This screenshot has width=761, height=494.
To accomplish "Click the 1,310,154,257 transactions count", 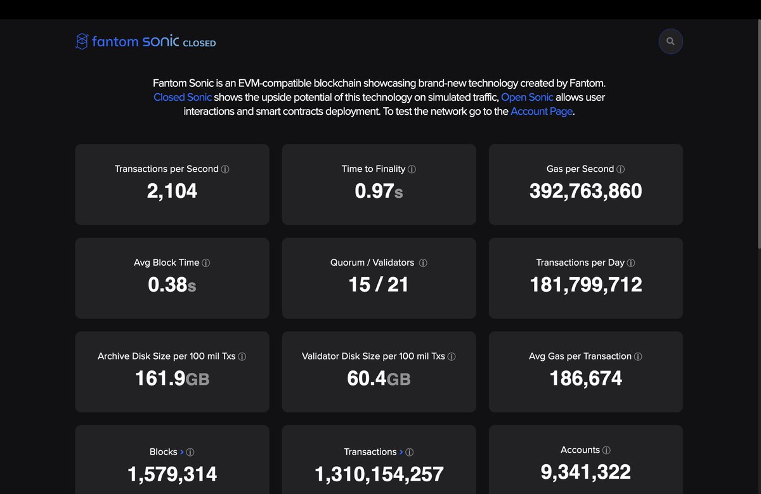I will coord(379,474).
